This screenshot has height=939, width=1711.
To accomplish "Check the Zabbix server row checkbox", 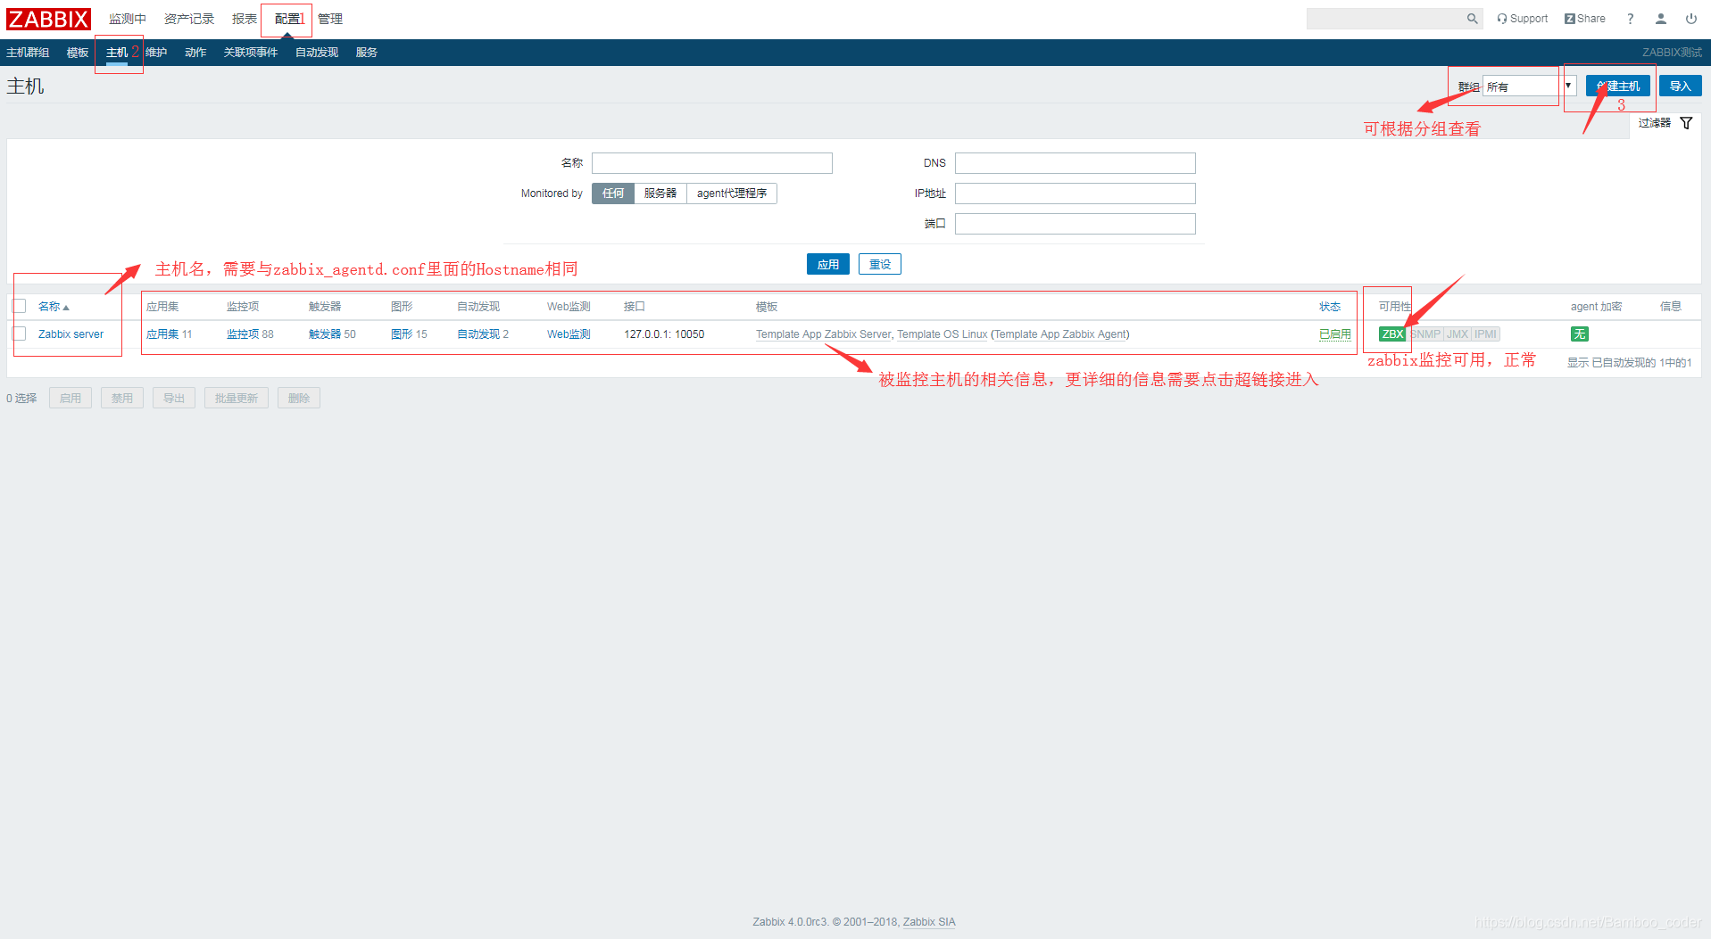I will 20,334.
